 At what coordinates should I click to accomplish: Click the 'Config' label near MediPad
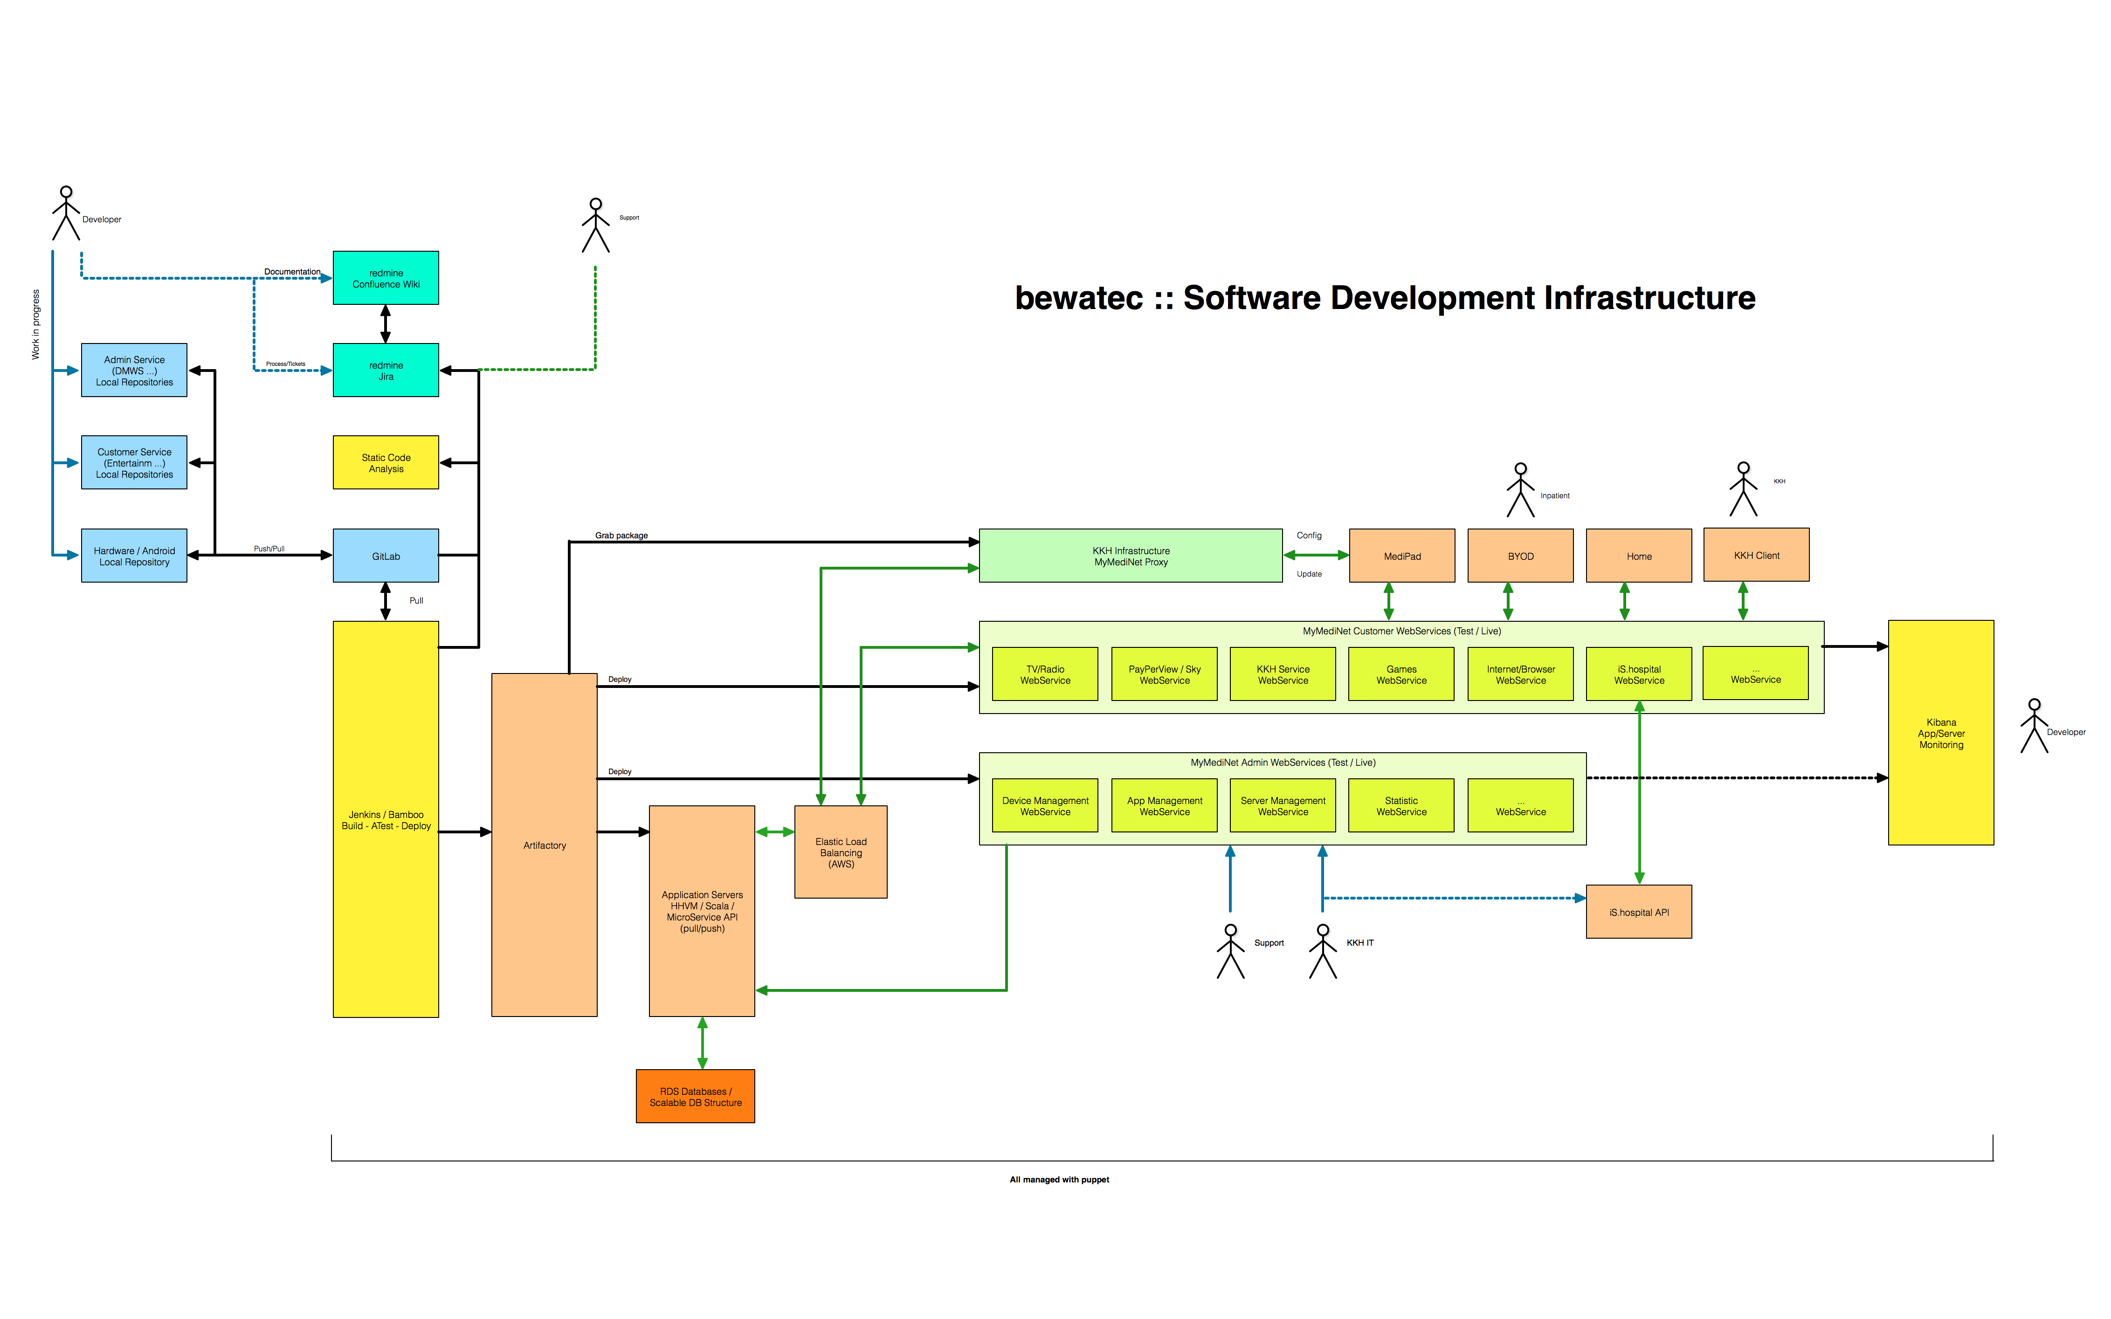(x=1309, y=536)
